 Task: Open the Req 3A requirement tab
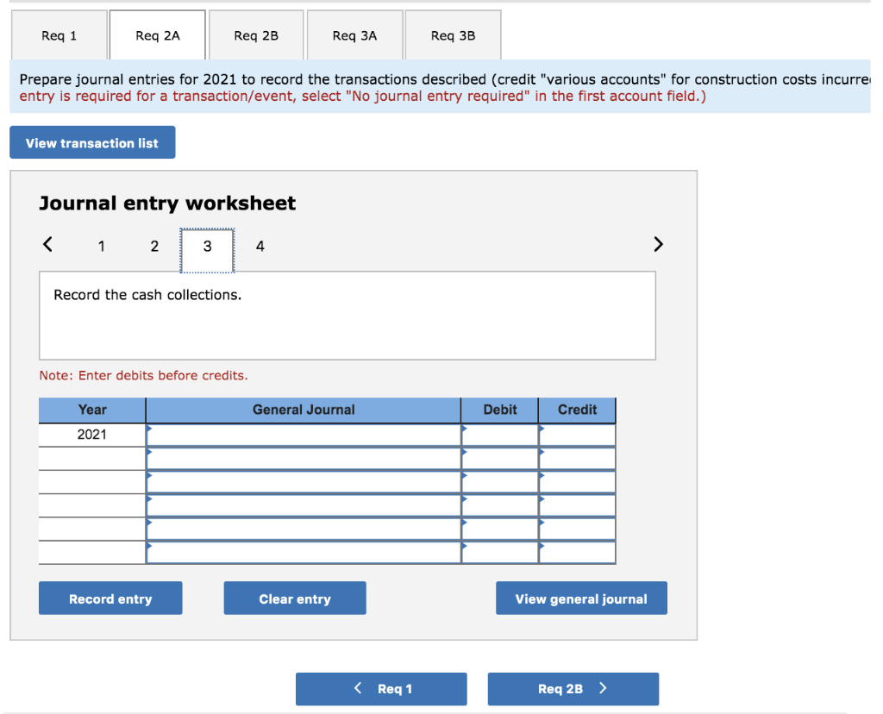click(x=354, y=35)
